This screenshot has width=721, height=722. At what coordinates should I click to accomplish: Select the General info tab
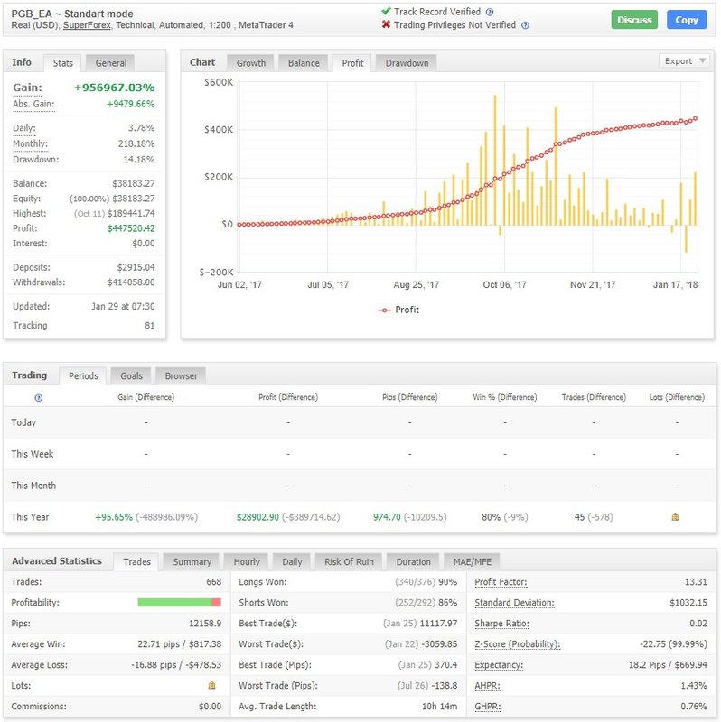tap(110, 63)
